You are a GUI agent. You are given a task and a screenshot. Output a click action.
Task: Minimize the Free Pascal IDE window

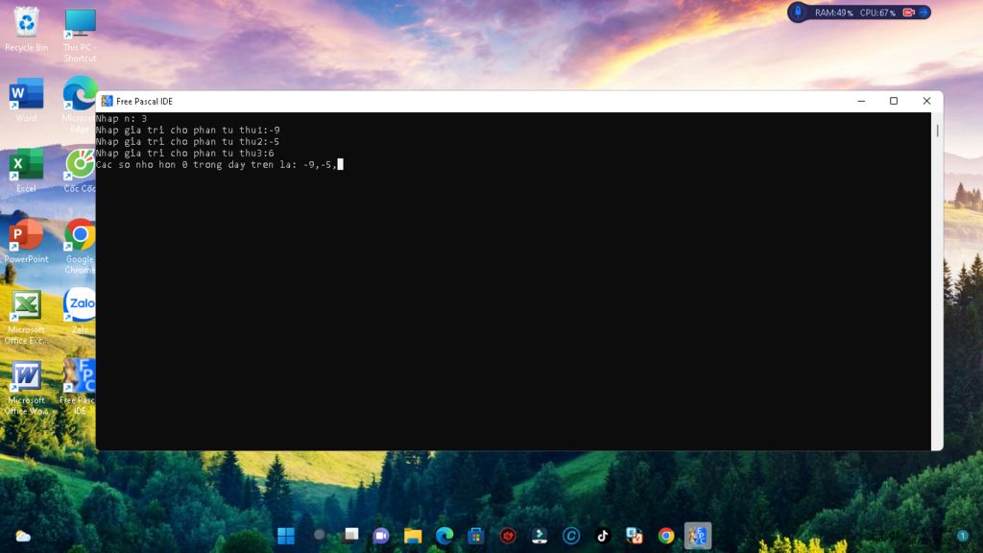[861, 101]
